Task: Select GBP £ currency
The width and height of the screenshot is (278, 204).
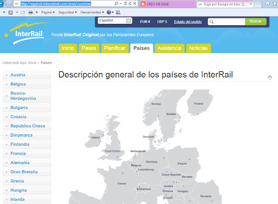Action: (x=162, y=22)
